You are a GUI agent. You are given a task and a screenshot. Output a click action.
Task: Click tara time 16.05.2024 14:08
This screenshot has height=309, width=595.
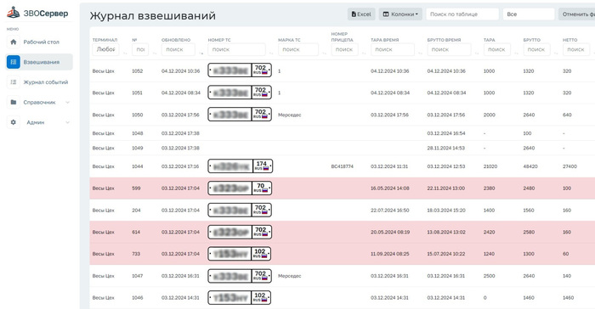389,188
